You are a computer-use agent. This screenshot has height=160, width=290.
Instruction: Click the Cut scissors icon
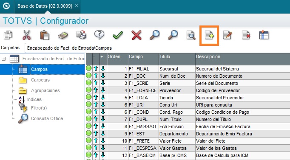tap(27, 35)
